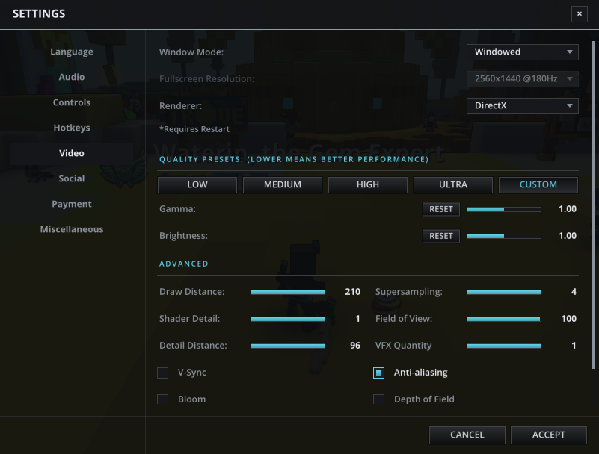
Task: Reset the Brightness value
Action: [x=441, y=236]
